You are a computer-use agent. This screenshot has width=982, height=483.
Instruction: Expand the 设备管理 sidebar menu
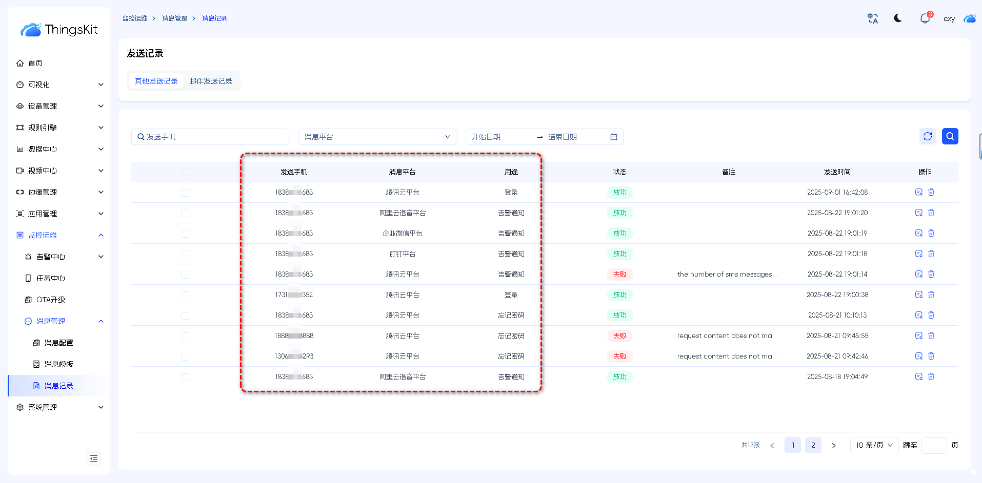click(x=59, y=106)
